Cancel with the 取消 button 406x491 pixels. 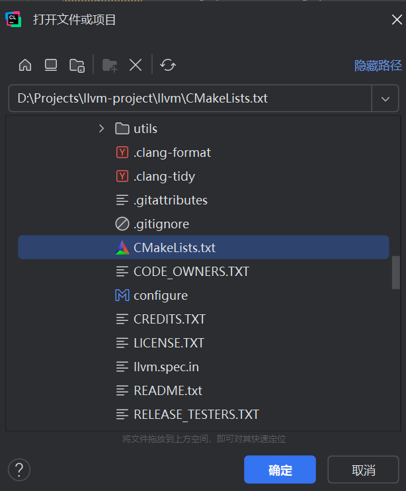pyautogui.click(x=364, y=470)
